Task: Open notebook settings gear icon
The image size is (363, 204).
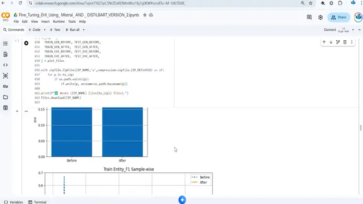Action: pos(320,18)
